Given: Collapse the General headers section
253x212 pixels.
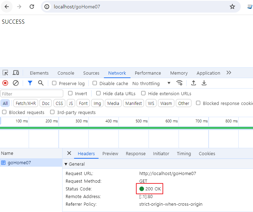Looking at the screenshot, I should 66,164.
